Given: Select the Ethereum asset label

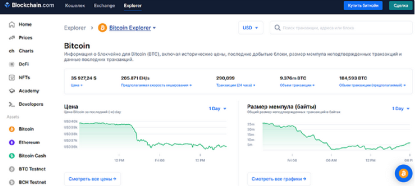Looking at the screenshot, I should coord(29,142).
